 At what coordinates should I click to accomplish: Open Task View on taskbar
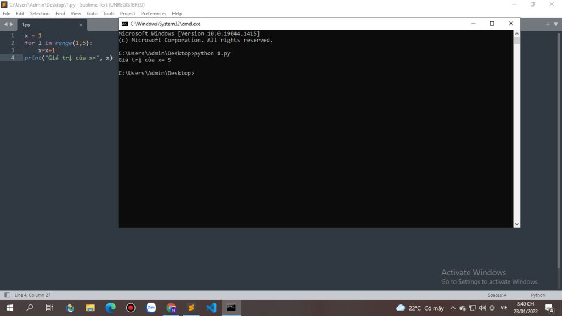click(49, 308)
